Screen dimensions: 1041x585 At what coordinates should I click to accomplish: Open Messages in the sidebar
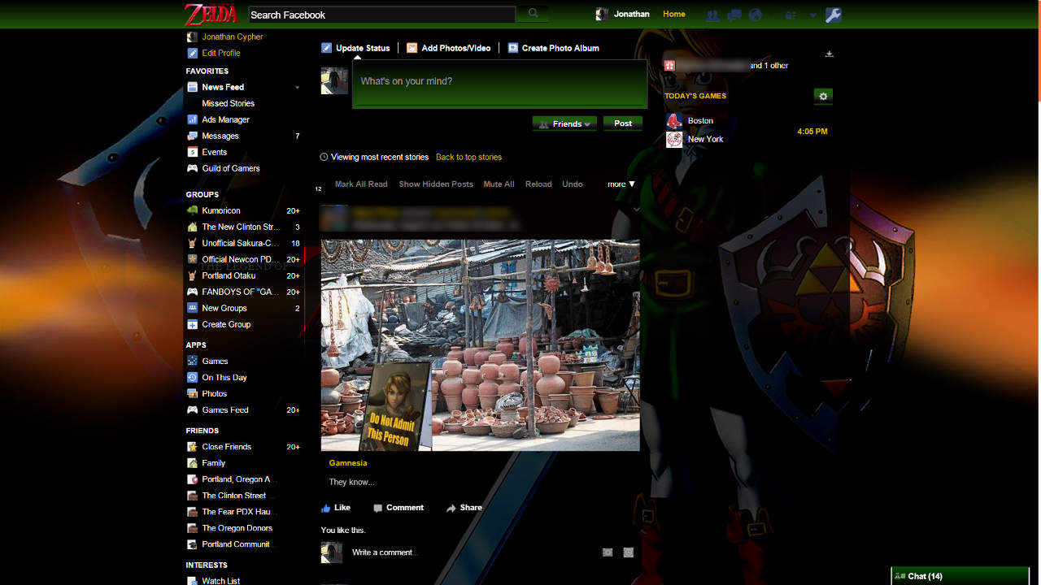tap(220, 136)
